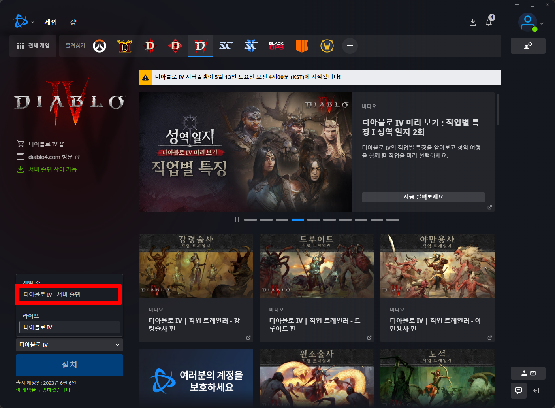Viewport: 555px width, 408px height.
Task: Jump to last carousel slide indicator
Action: (393, 220)
